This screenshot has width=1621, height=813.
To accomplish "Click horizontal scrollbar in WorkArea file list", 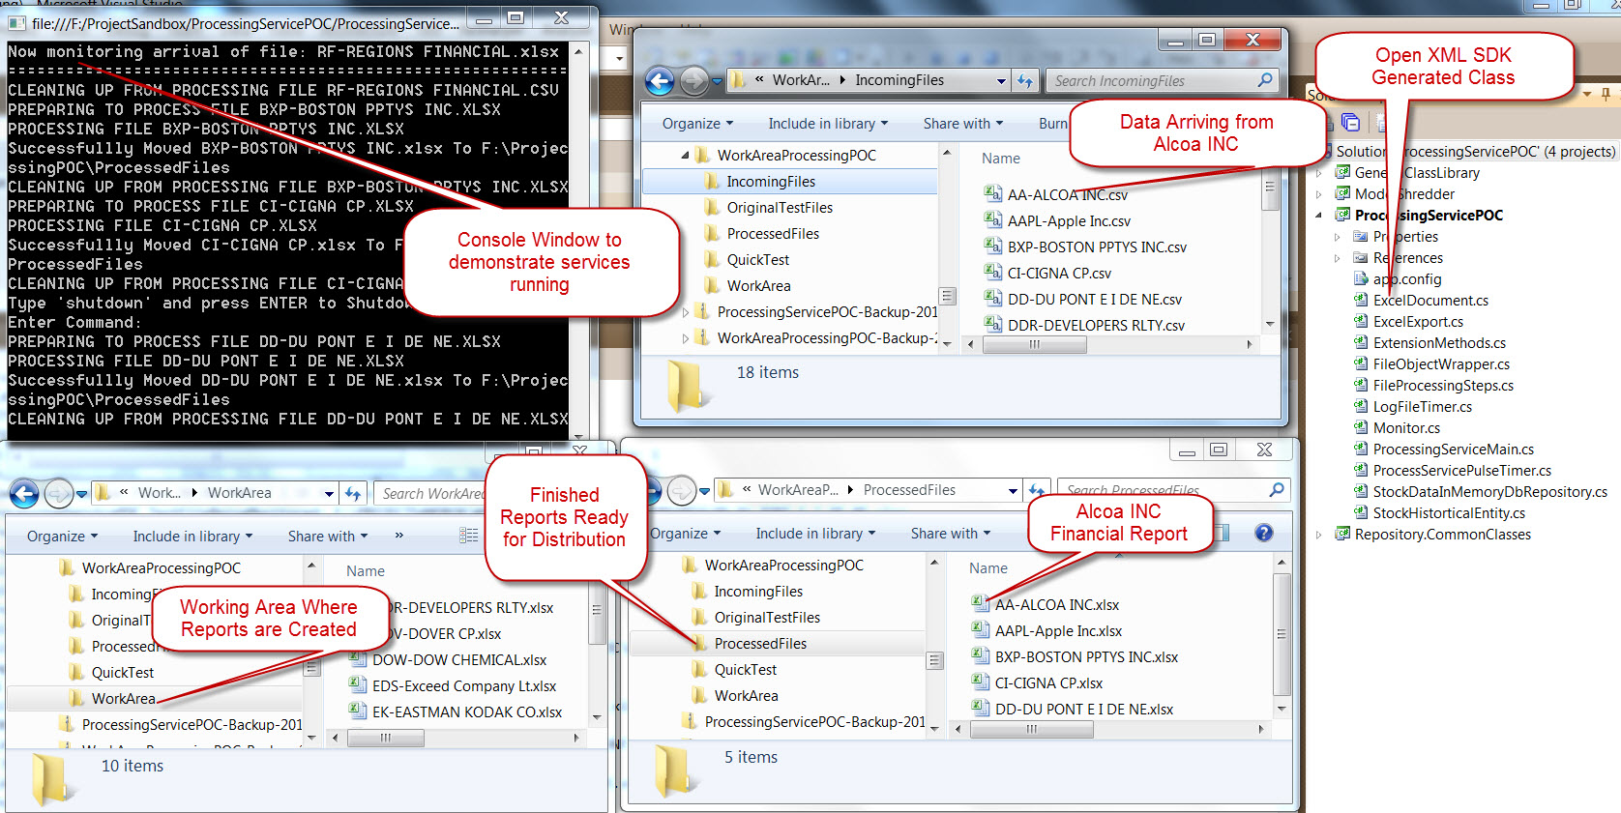I will [385, 738].
